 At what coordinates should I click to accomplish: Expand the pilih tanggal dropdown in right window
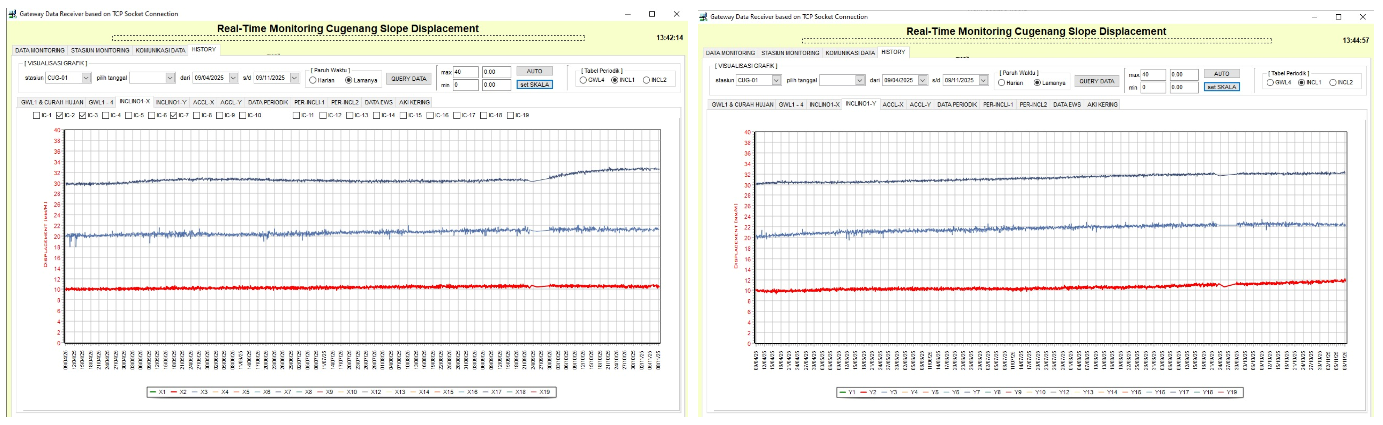pyautogui.click(x=860, y=80)
